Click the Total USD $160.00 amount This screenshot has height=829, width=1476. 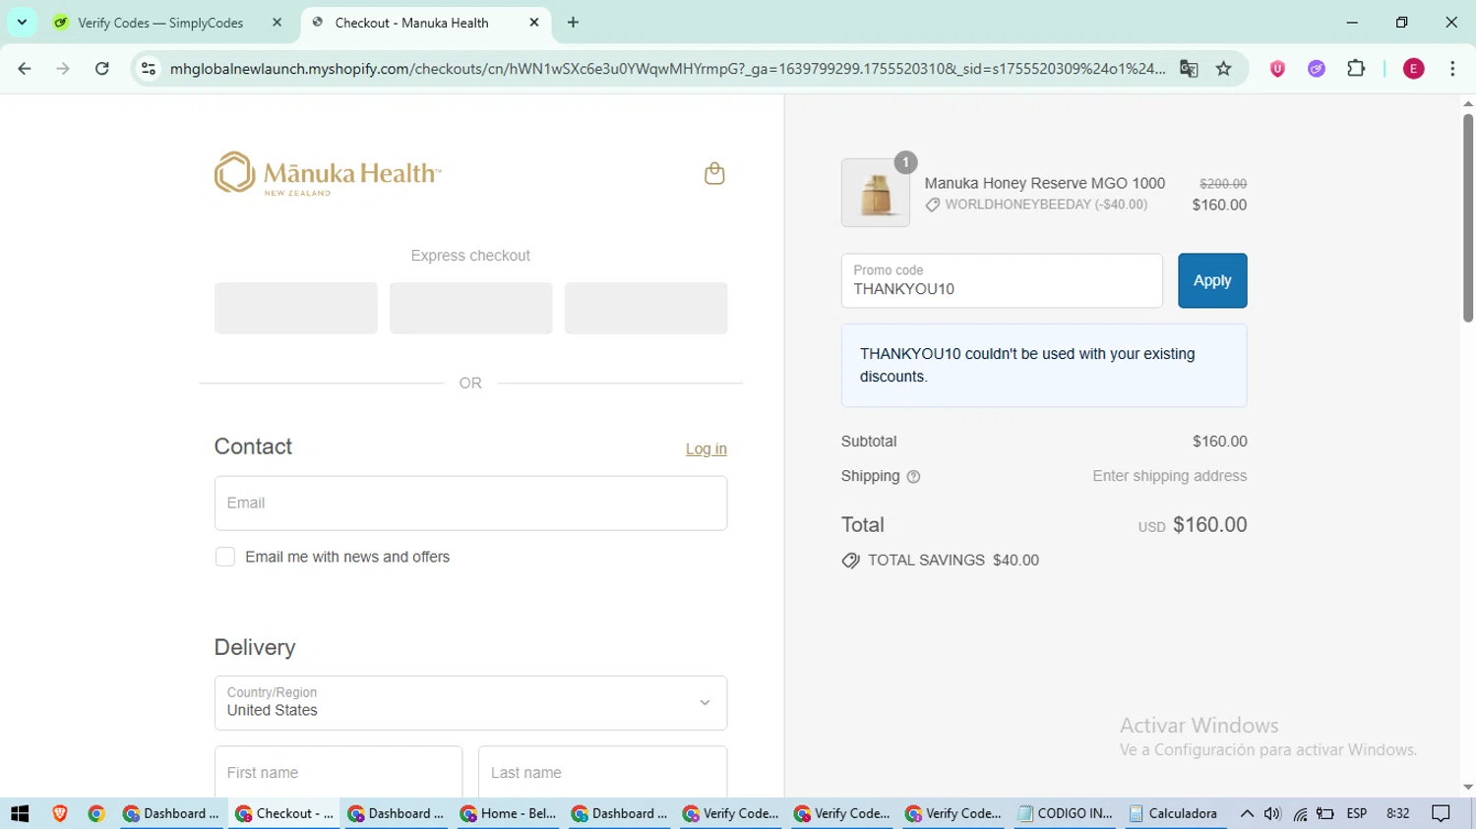coord(1193,525)
